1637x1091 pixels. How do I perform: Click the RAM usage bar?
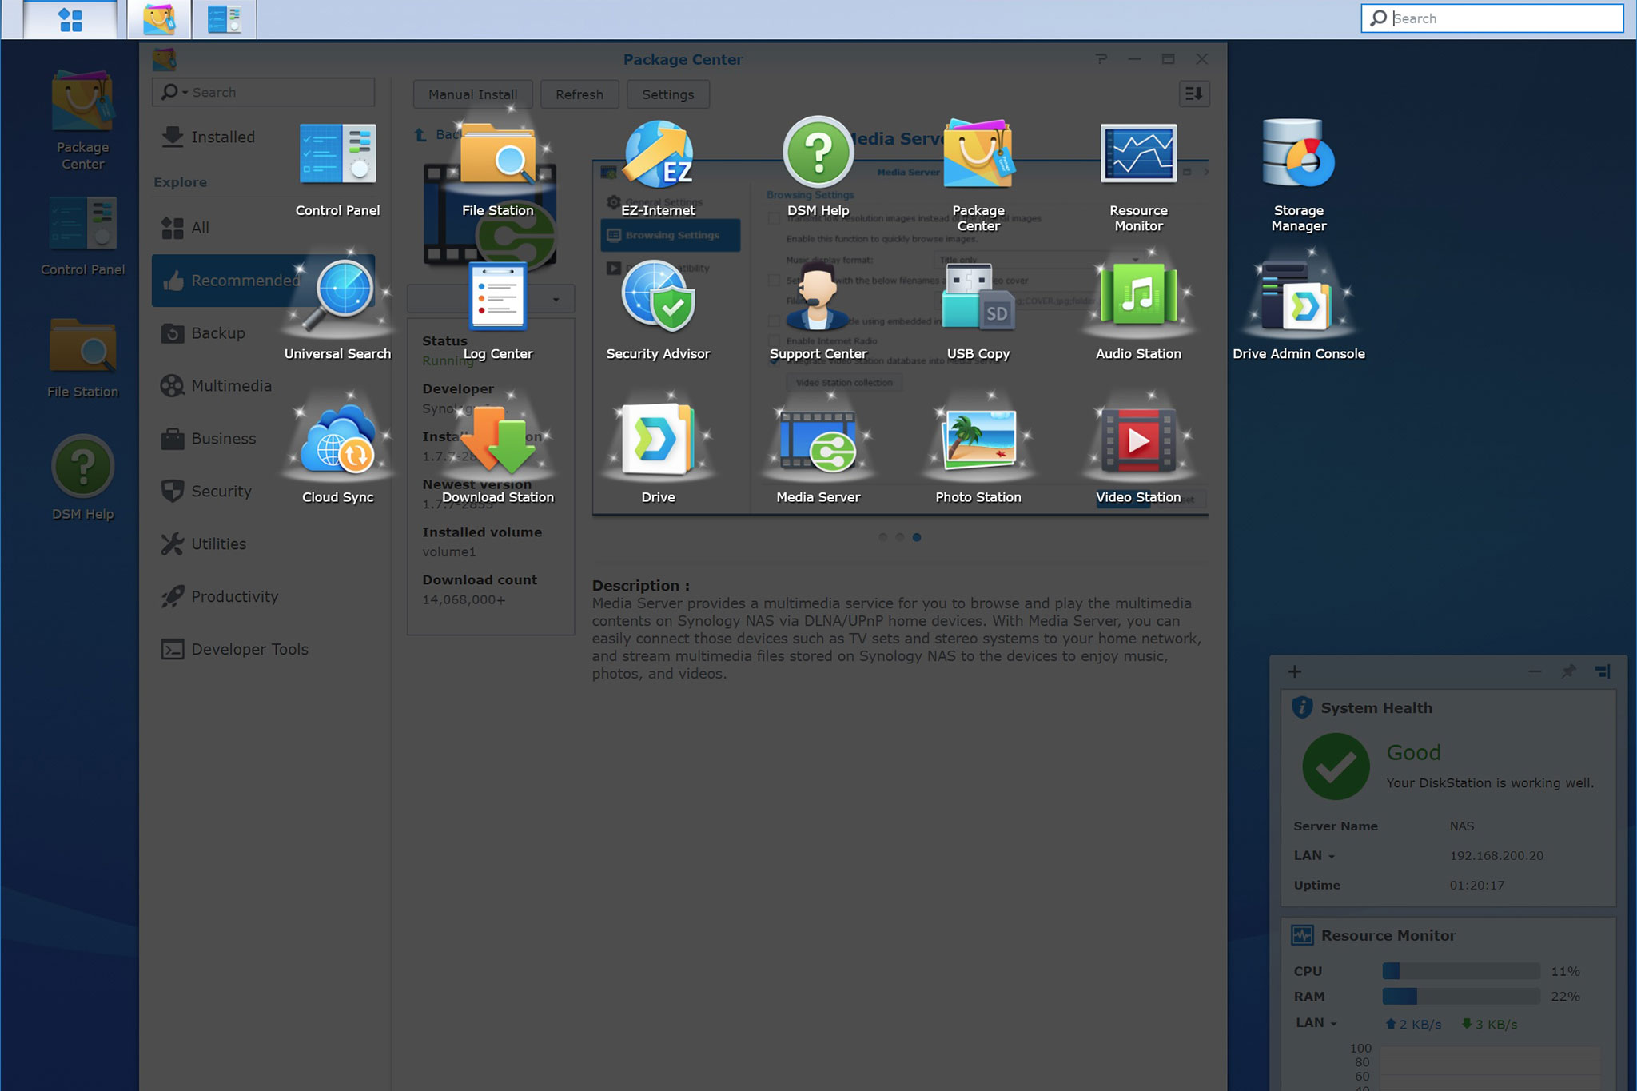[x=1461, y=997]
